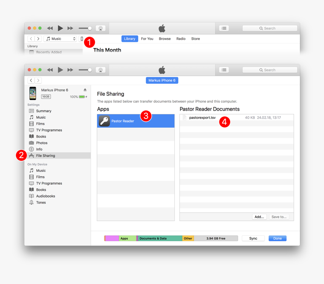Select the Pastor Reader app icon

point(104,121)
